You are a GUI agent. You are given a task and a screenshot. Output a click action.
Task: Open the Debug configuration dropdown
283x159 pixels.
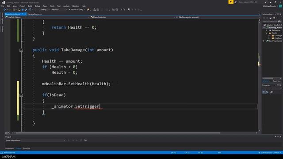click(45, 10)
